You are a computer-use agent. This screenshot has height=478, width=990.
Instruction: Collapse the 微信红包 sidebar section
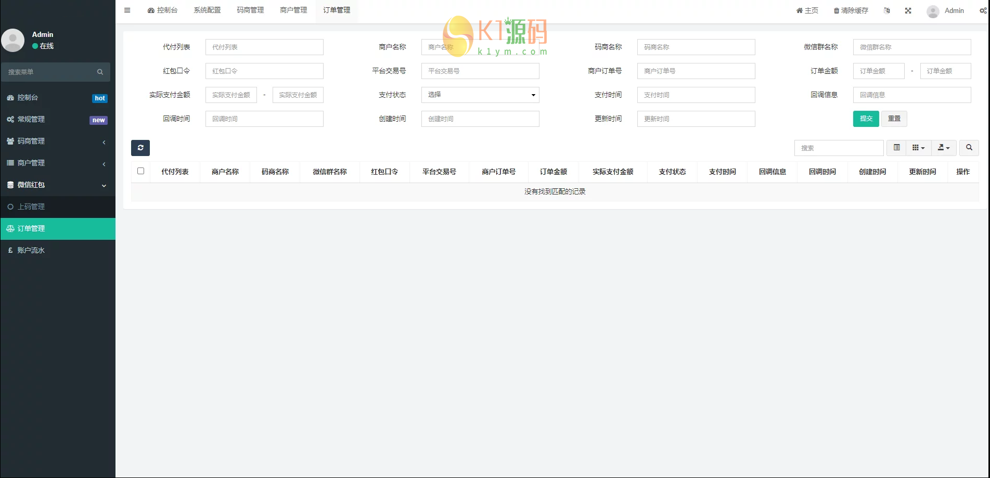(x=57, y=185)
